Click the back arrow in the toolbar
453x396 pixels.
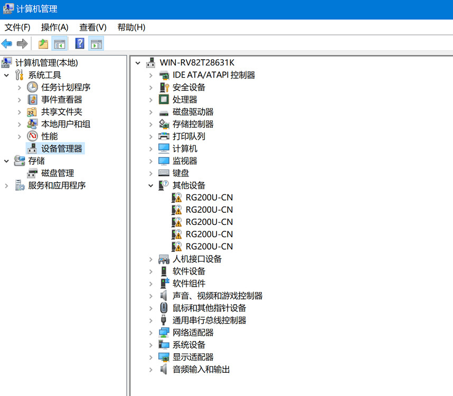click(x=7, y=44)
